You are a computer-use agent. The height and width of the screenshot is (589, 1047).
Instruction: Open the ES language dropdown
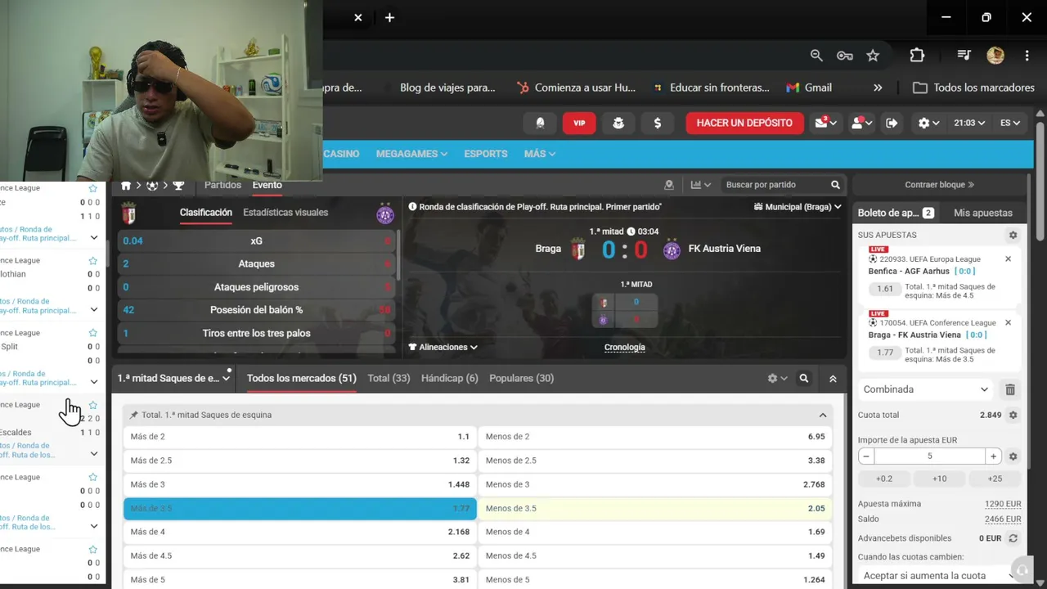coord(1010,123)
